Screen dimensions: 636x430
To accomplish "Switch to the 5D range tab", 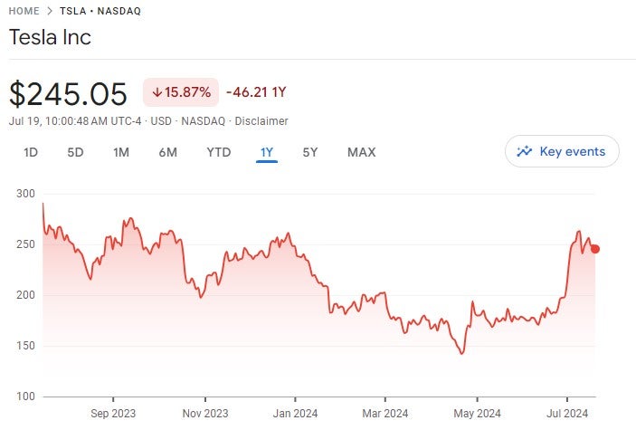I will pos(75,152).
